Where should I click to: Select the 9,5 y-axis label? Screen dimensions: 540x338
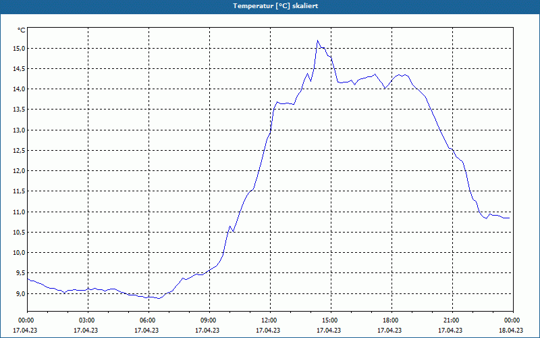pos(22,273)
